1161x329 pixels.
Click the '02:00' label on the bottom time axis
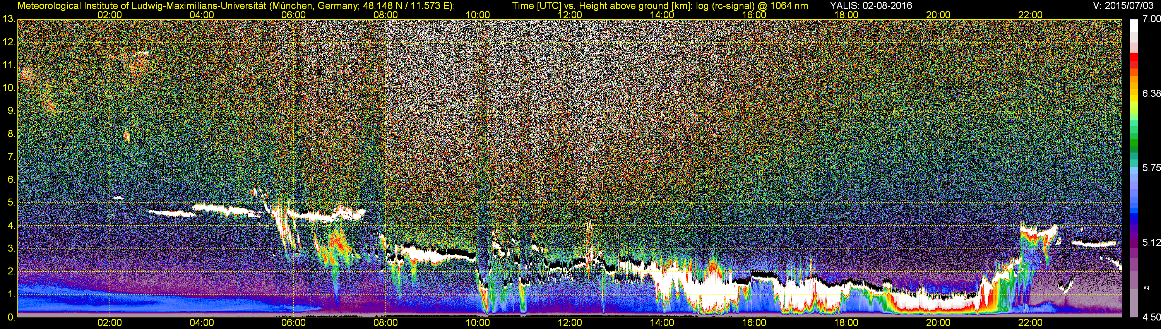point(110,323)
